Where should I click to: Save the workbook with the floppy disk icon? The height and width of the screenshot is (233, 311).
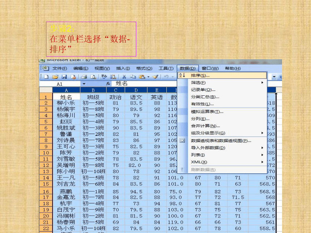64,77
